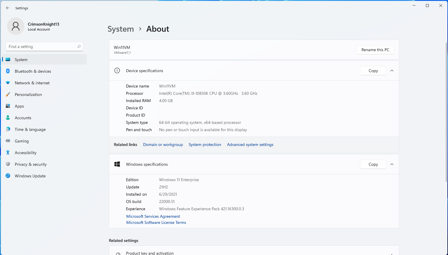Viewport: 448px width, 255px height.
Task: Collapse the Windows specifications section
Action: click(x=392, y=164)
